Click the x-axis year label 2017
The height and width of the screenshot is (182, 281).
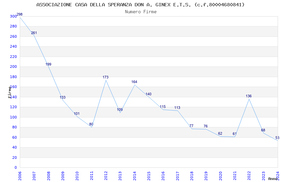coord(178,176)
